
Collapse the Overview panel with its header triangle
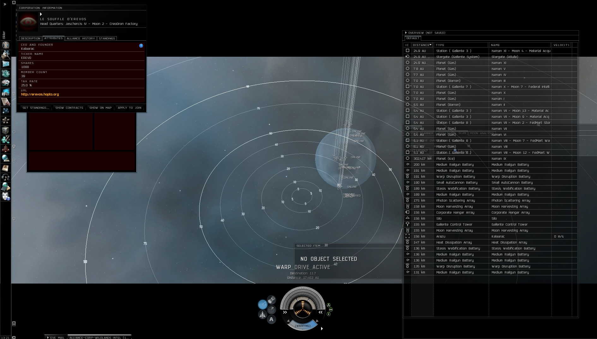(x=406, y=33)
